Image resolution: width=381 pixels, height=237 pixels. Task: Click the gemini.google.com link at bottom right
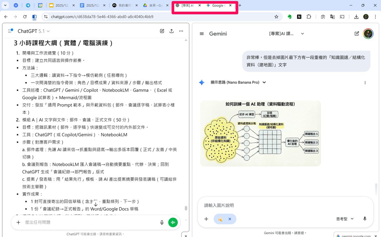[356, 235]
